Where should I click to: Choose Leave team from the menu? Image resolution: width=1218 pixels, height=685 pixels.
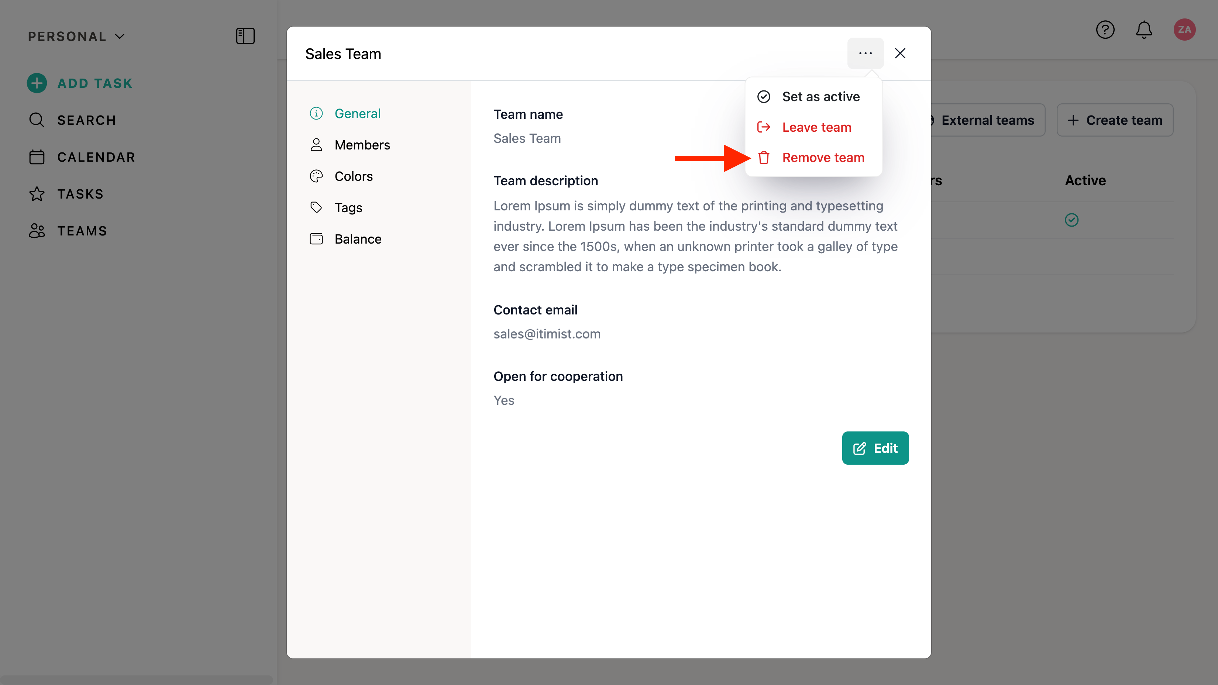point(816,127)
